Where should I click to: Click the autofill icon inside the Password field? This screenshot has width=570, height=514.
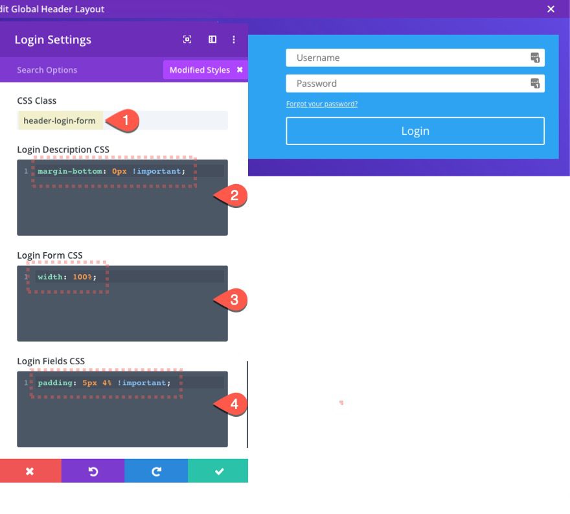click(535, 83)
